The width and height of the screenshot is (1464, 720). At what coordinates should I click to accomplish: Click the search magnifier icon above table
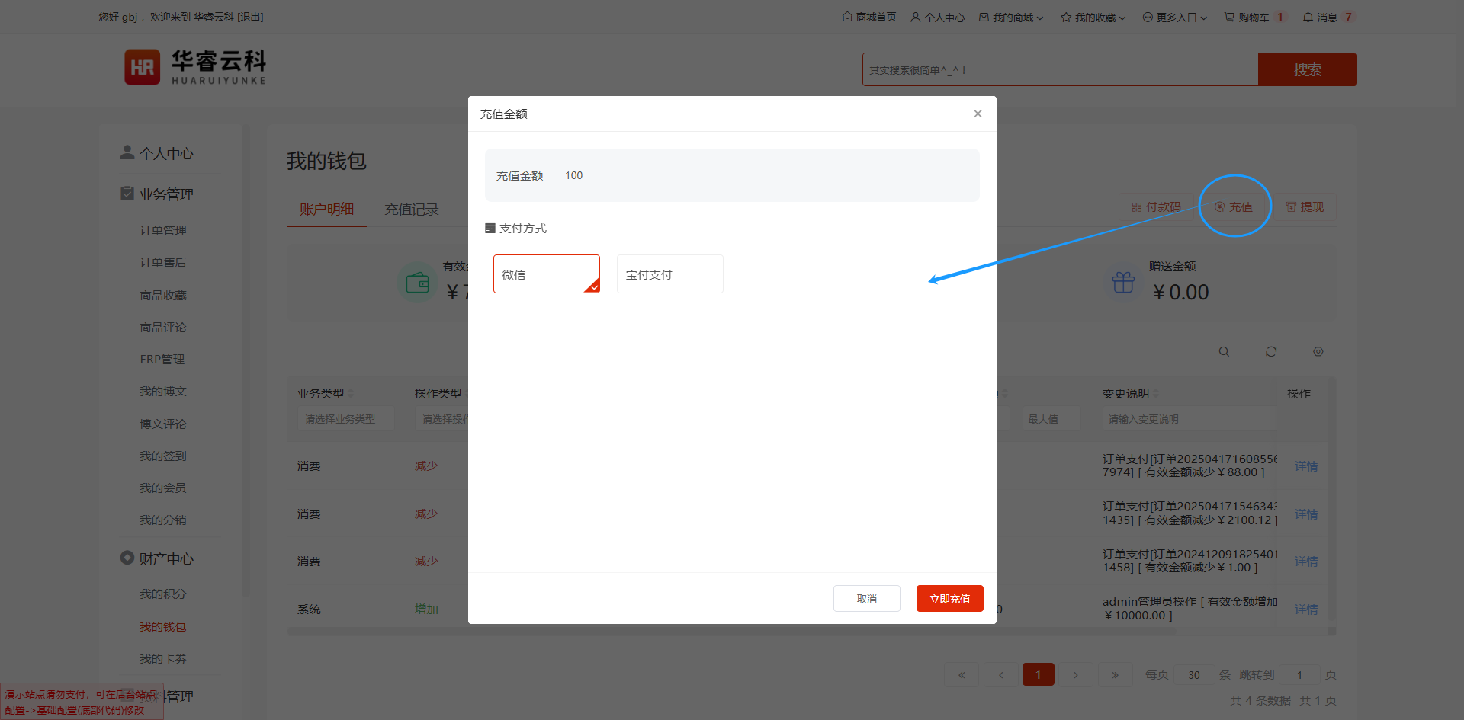pyautogui.click(x=1224, y=352)
